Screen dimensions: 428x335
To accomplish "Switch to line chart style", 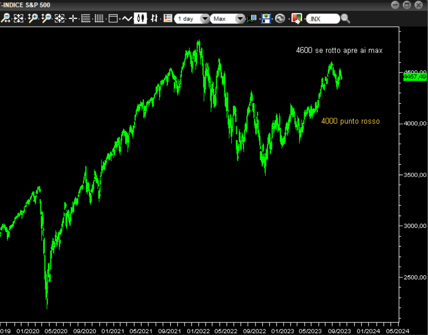I will 127,18.
